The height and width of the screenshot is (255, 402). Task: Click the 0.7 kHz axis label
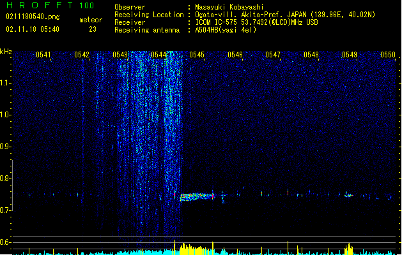point(6,210)
